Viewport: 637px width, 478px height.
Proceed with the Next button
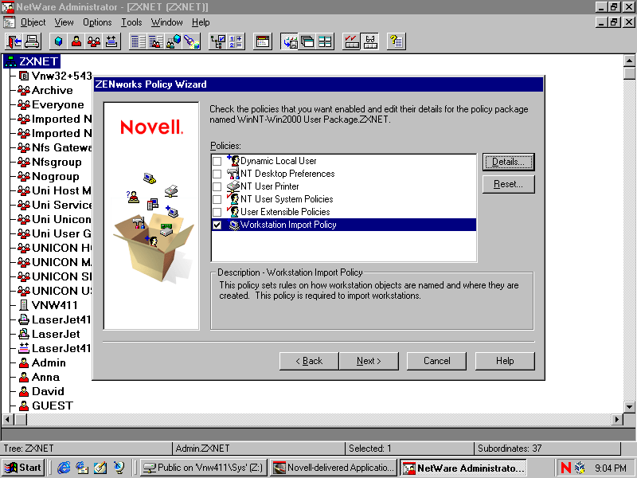tap(369, 361)
